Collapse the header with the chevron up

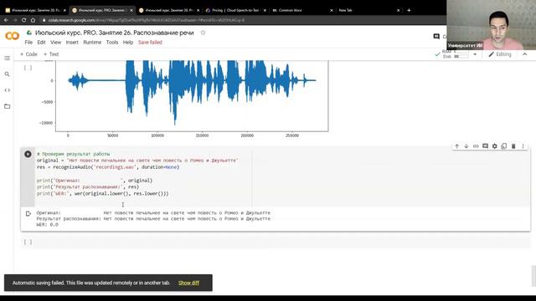click(525, 54)
